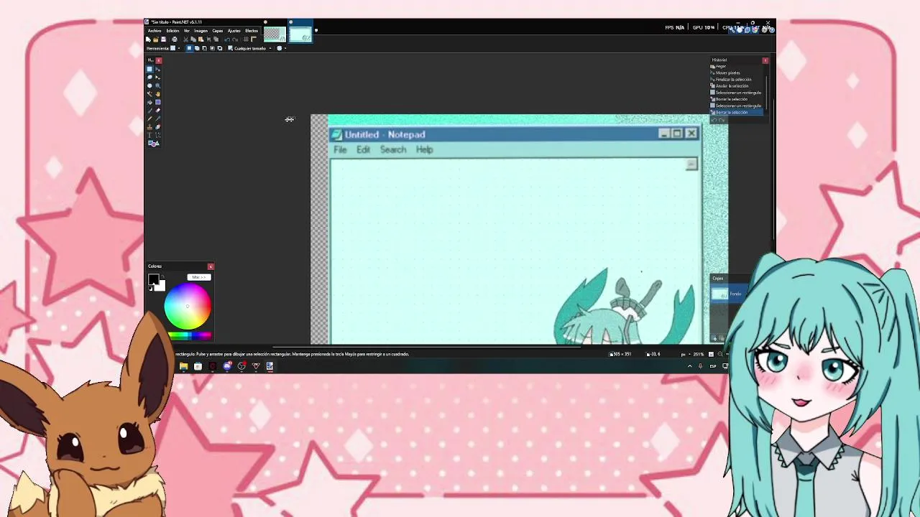Click the New image toolbar icon

148,39
